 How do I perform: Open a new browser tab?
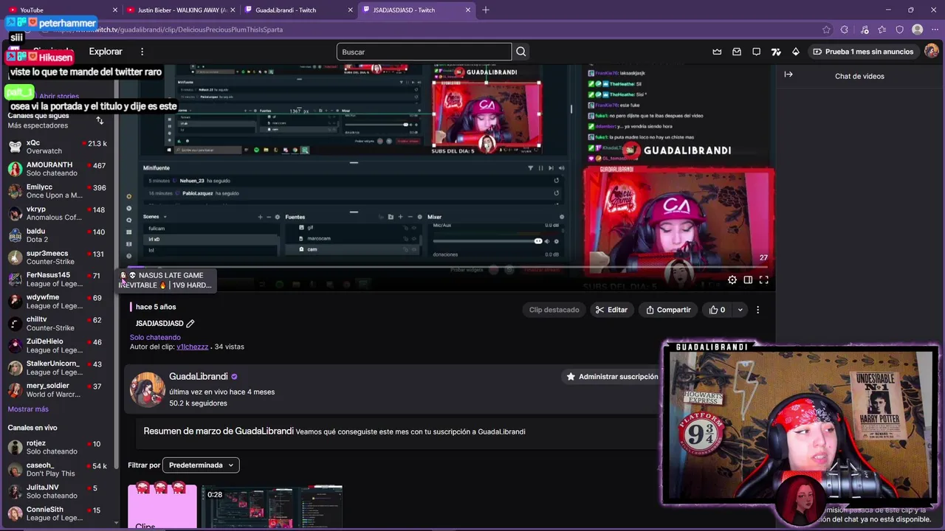click(485, 10)
